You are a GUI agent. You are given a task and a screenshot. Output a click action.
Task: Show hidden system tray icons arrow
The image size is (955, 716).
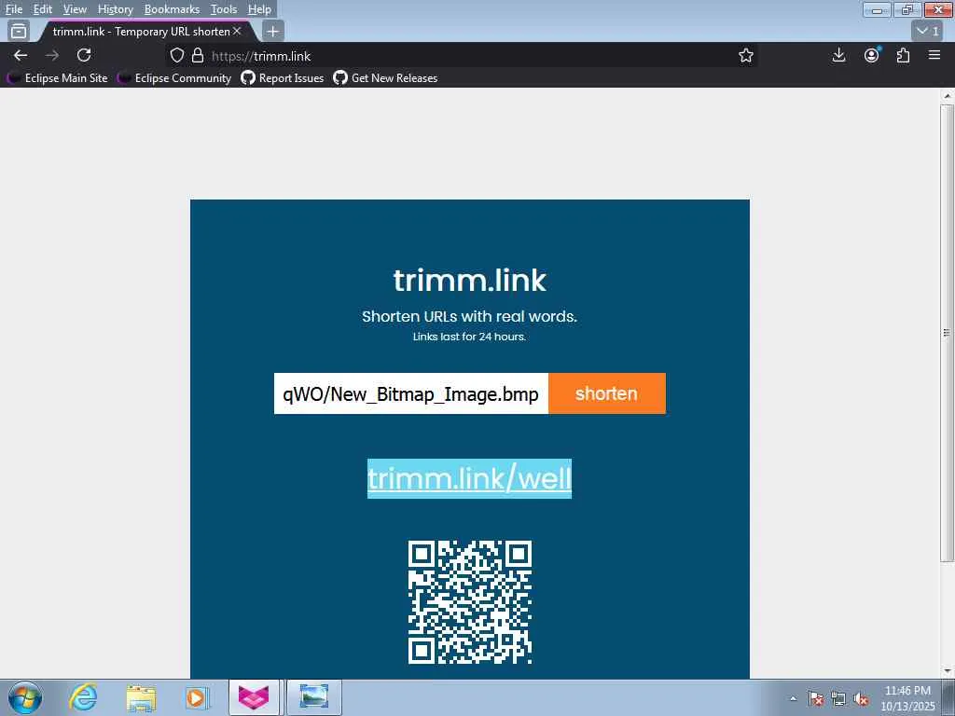(793, 699)
